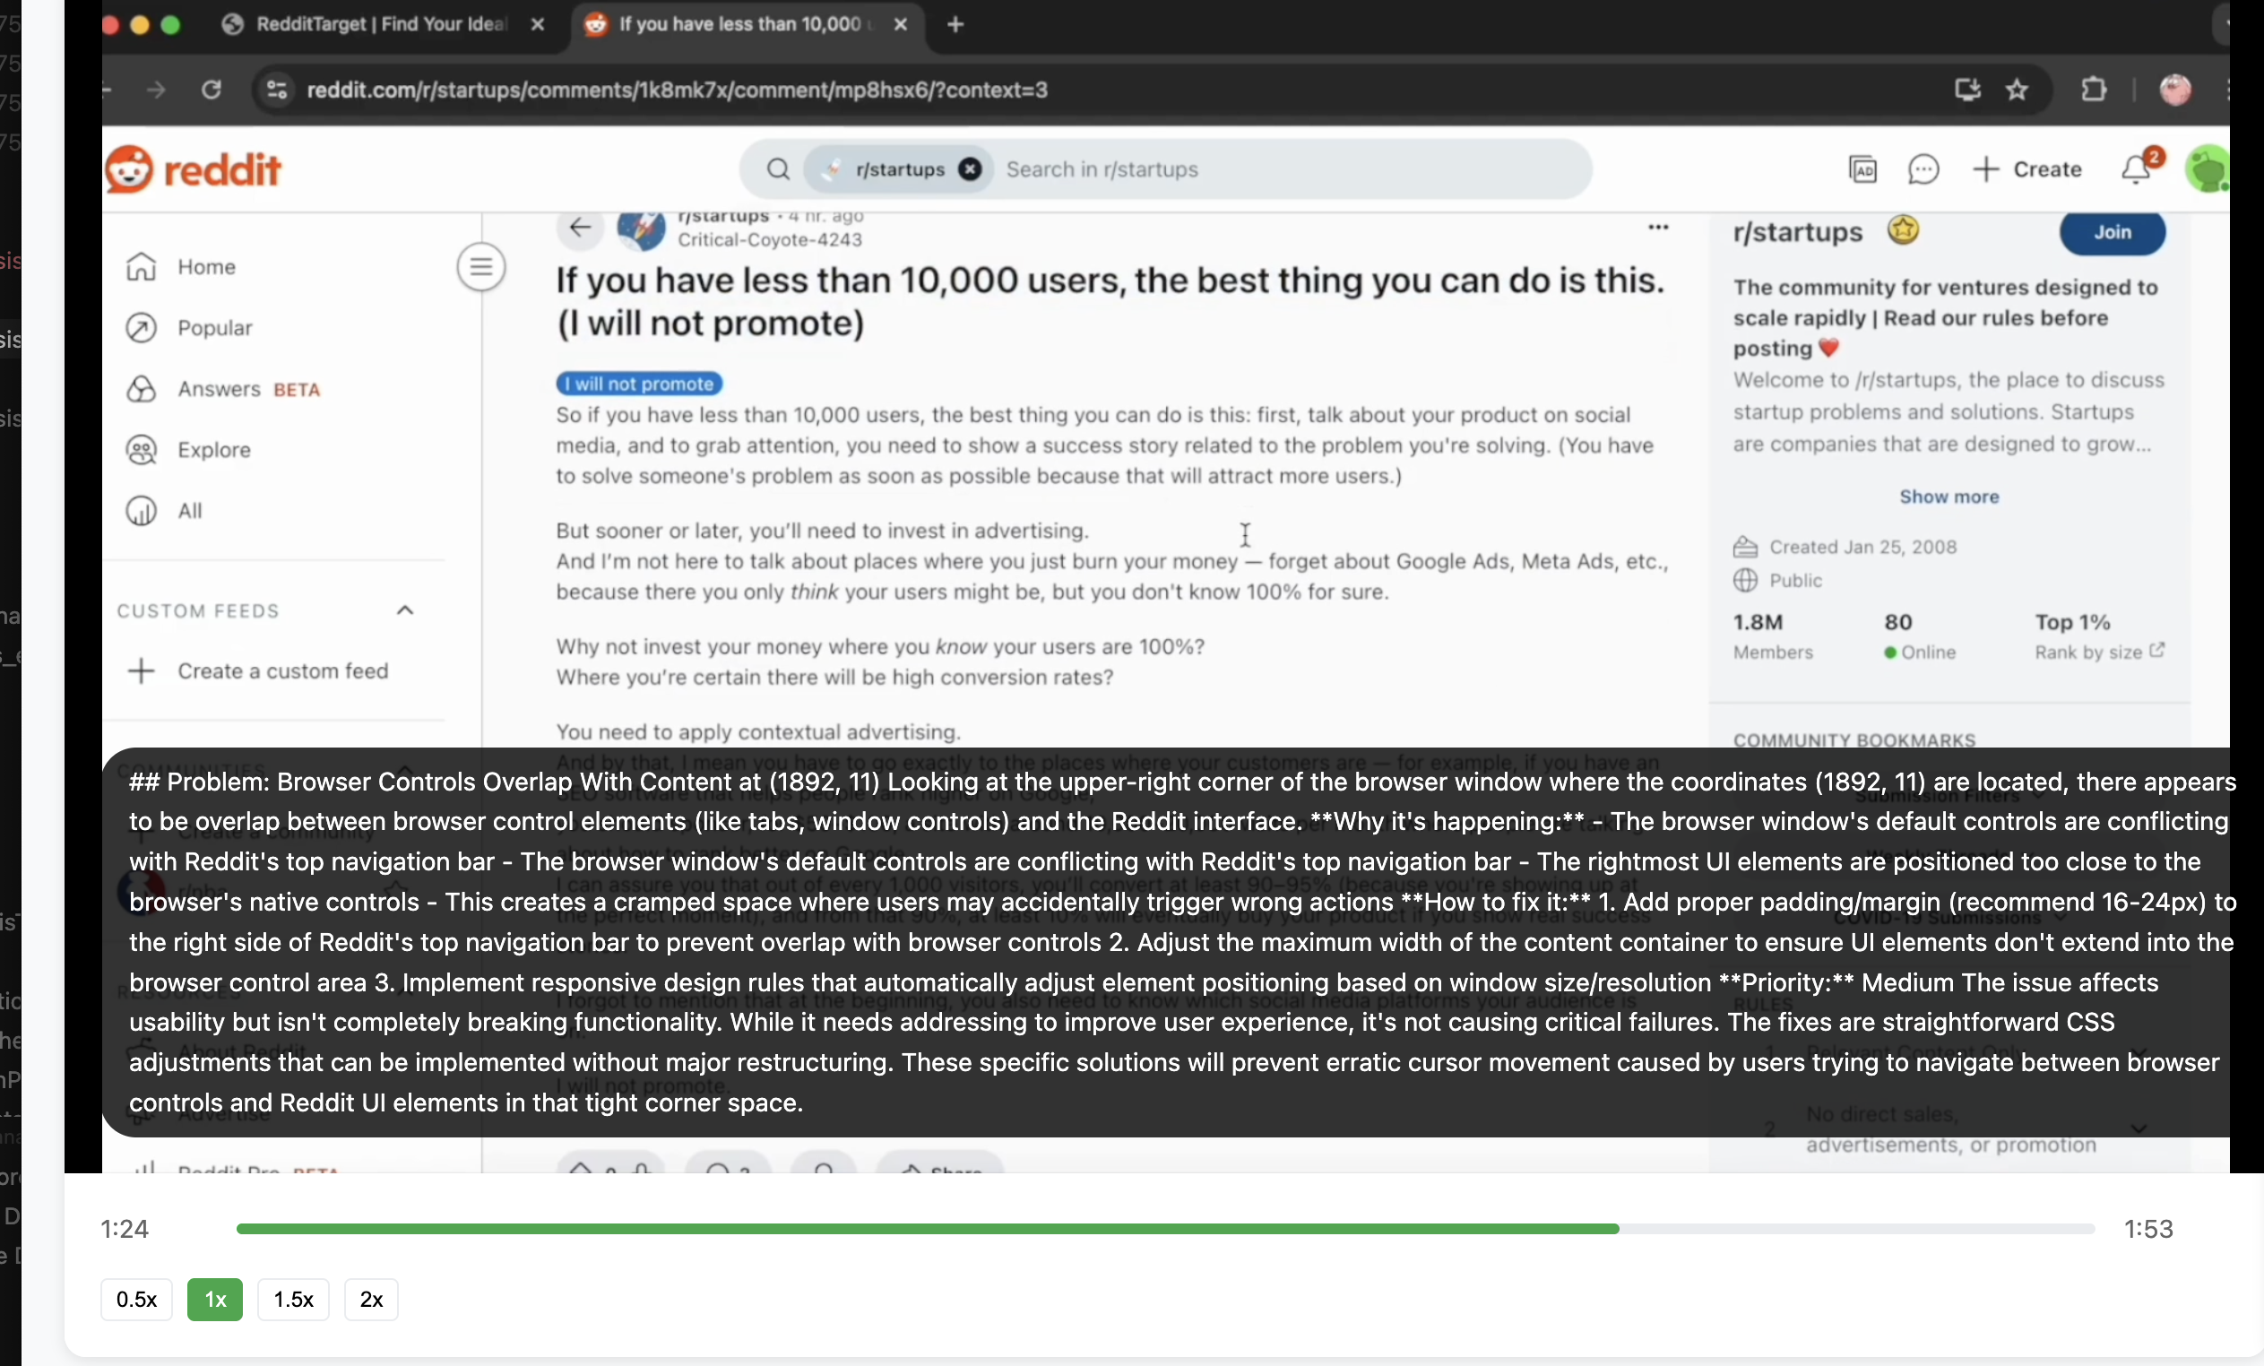Open the post's three-dot options menu

pyautogui.click(x=1657, y=227)
